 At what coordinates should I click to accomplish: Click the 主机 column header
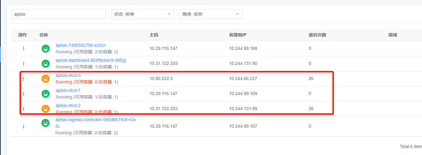click(x=154, y=35)
